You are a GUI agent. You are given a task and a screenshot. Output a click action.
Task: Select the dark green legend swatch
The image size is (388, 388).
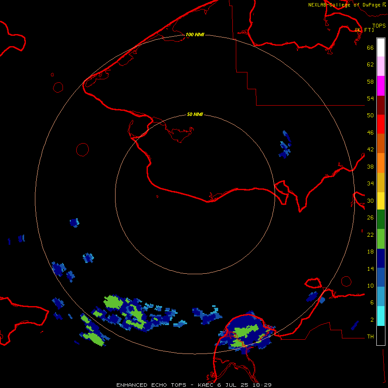(x=381, y=219)
